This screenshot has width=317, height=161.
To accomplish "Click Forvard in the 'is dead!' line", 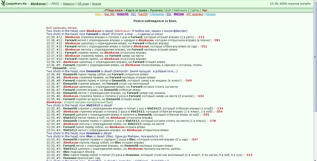I will (92, 34).
